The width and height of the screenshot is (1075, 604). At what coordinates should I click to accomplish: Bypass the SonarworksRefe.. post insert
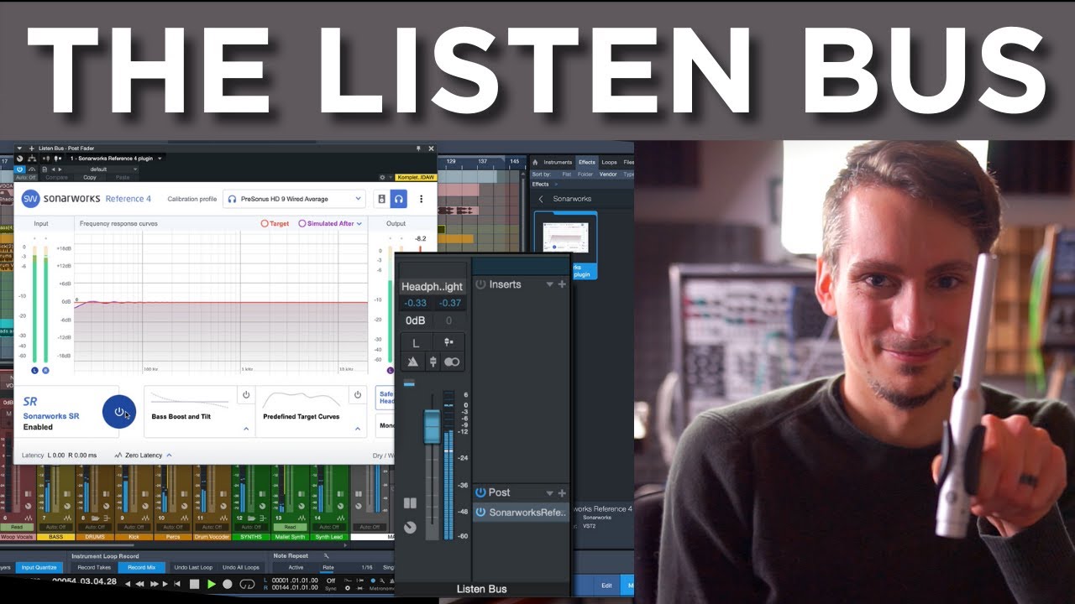480,512
